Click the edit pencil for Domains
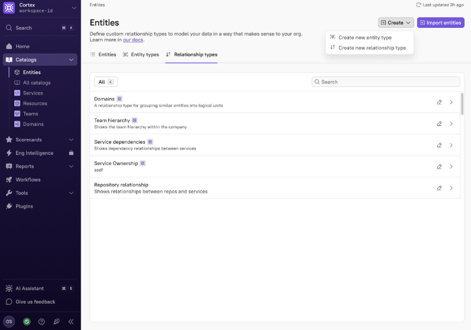 [439, 102]
